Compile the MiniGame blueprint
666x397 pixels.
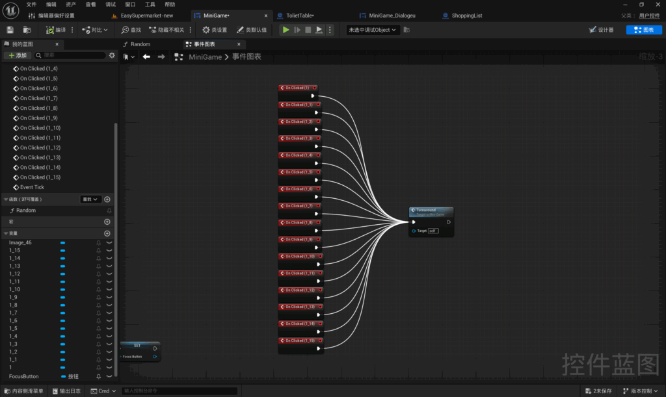point(56,30)
